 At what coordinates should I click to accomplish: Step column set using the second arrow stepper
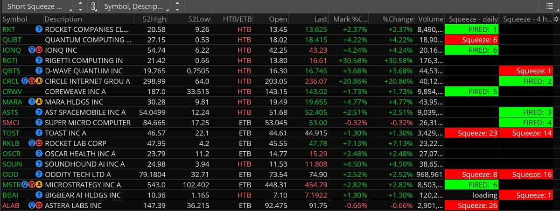(176, 7)
